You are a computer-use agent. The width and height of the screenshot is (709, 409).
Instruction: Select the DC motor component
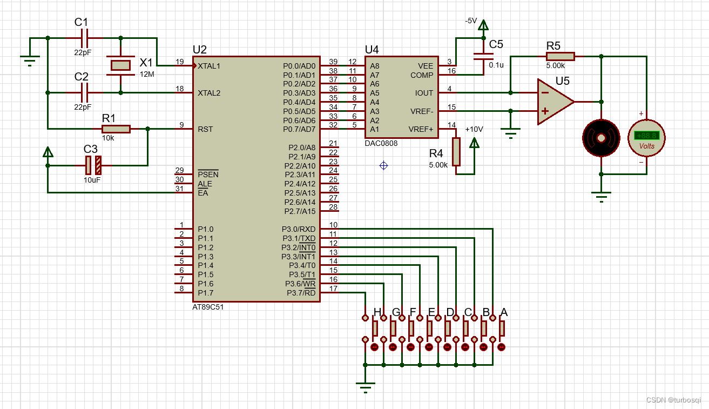[602, 138]
